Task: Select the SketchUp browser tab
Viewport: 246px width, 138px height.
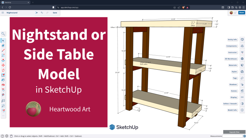Action: point(15,3)
